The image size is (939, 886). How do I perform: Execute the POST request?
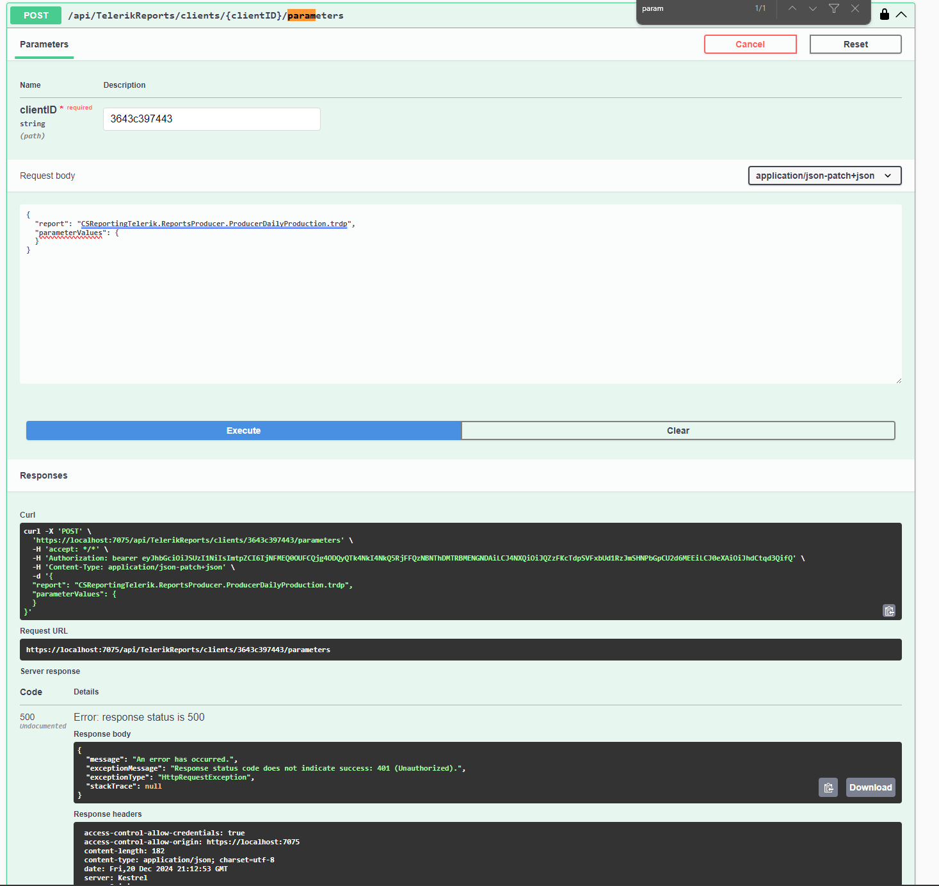(243, 431)
